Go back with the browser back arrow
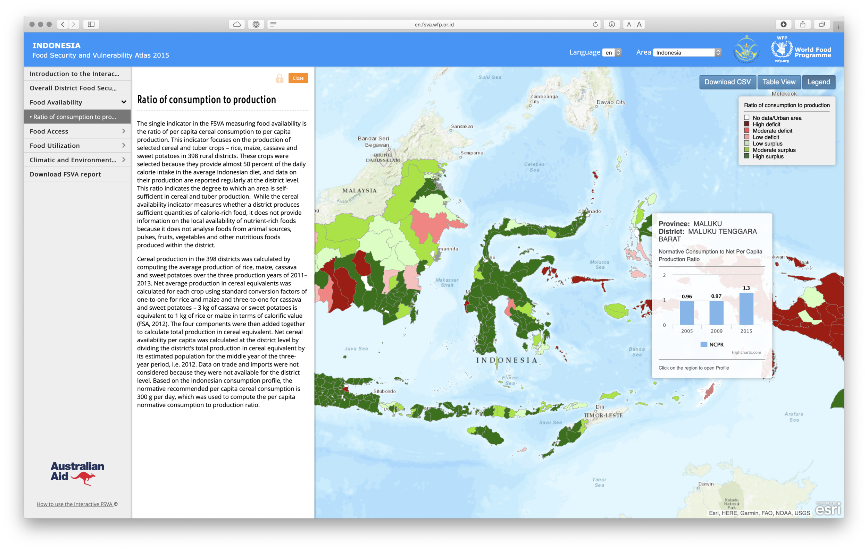The image size is (868, 550). click(63, 24)
